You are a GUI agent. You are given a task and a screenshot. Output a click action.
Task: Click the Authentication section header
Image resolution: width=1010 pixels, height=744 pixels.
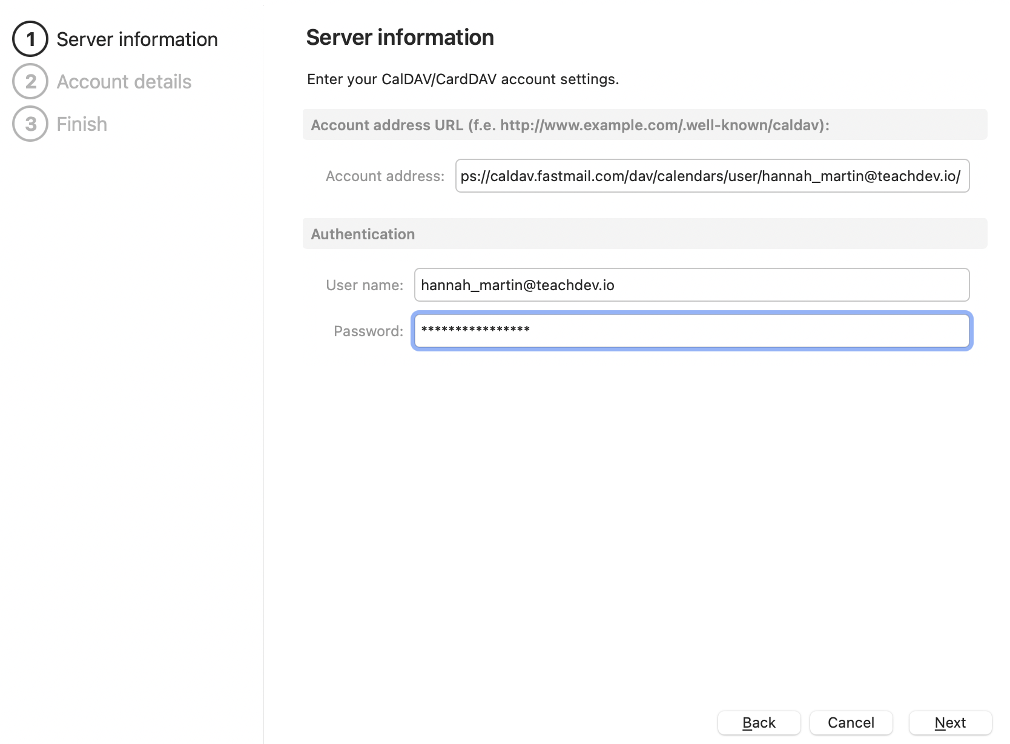(x=363, y=234)
